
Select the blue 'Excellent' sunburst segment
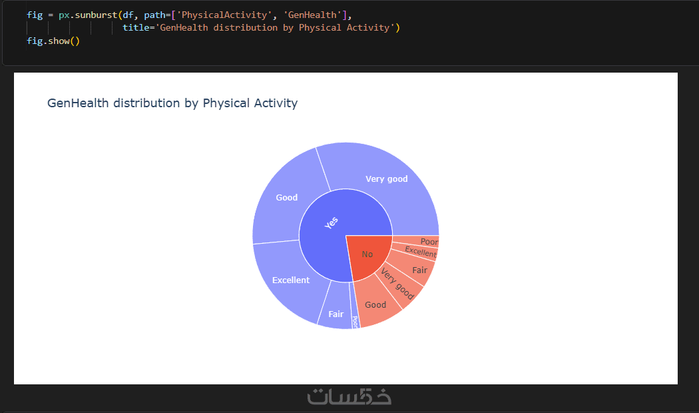[291, 280]
